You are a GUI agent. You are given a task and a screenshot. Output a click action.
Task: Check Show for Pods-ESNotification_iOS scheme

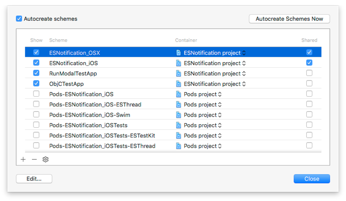36,94
